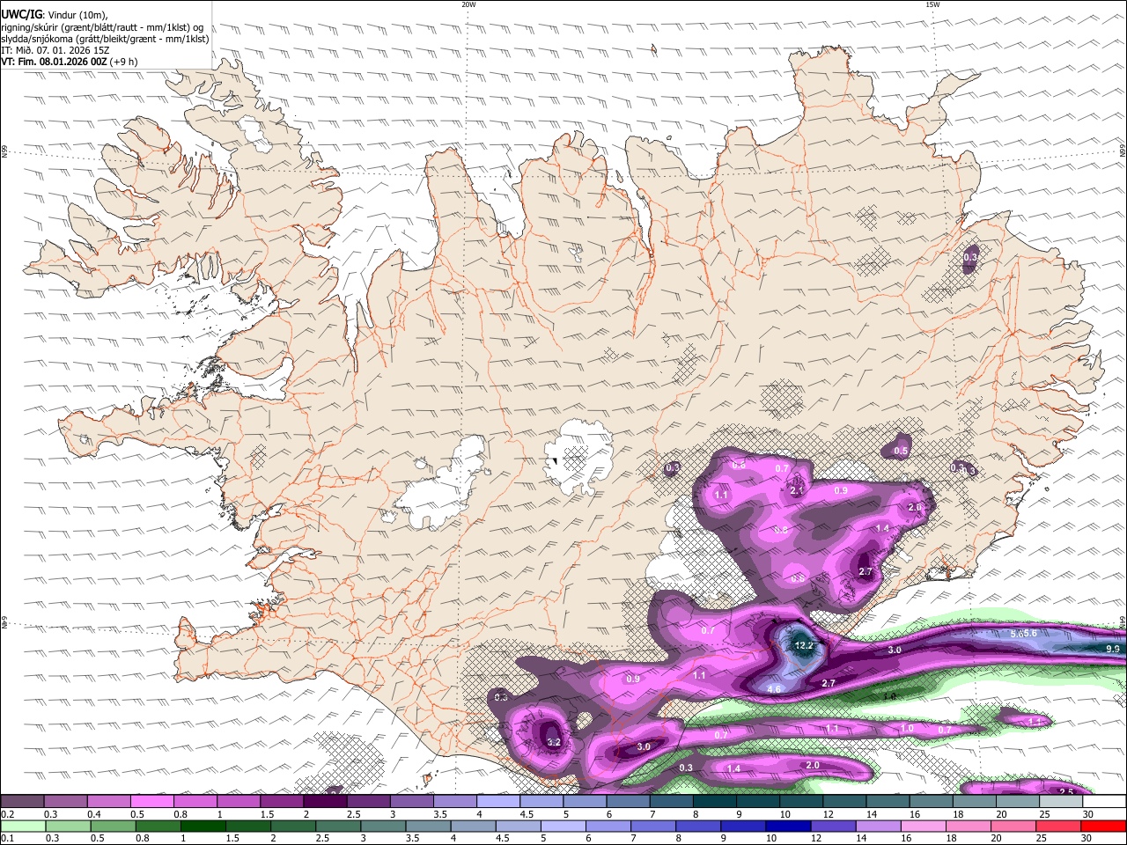The height and width of the screenshot is (845, 1127).
Task: Click the 4.6 precipitation value
Action: point(775,688)
